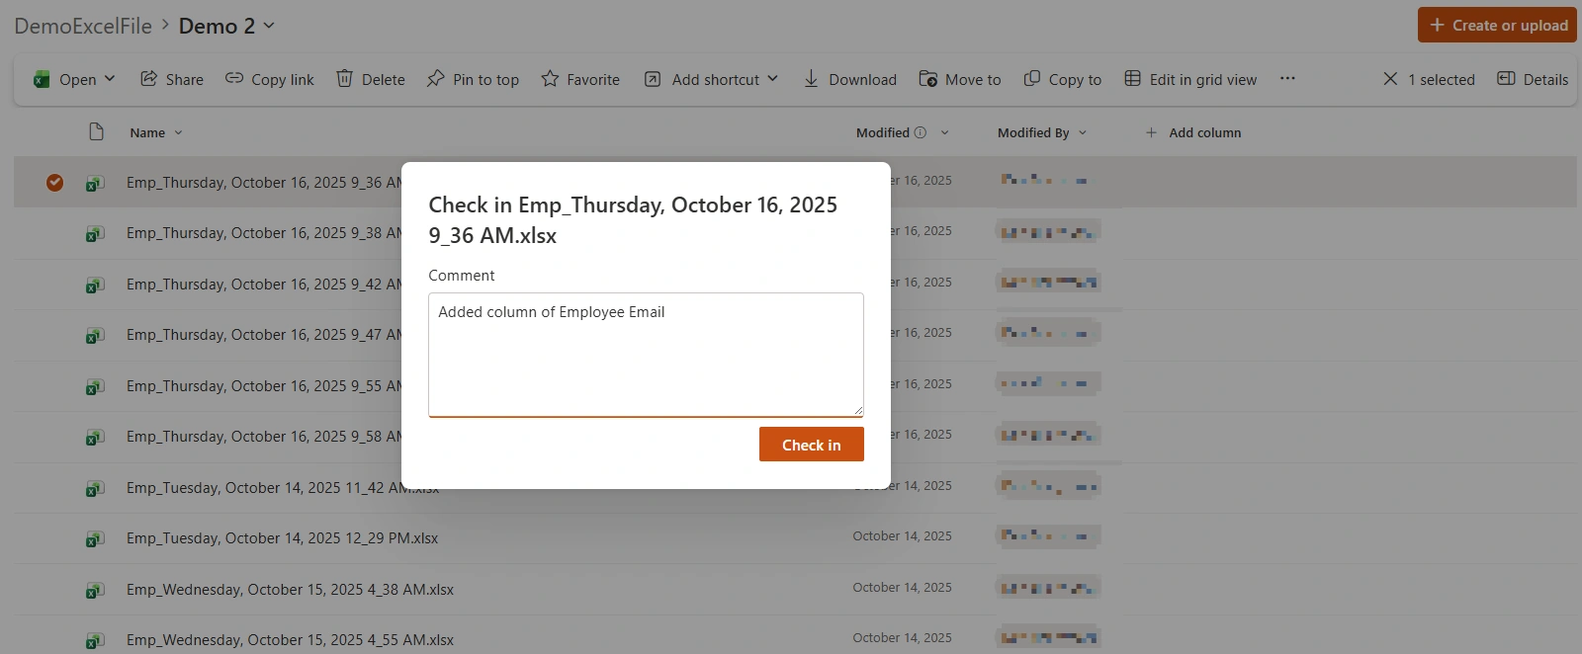This screenshot has height=654, width=1582.
Task: Click Create or upload button
Action: tap(1497, 25)
